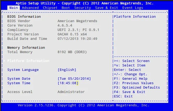Screen dimensions: 173x111
Task: Click the F1: General Help hint
Action: click(131, 78)
